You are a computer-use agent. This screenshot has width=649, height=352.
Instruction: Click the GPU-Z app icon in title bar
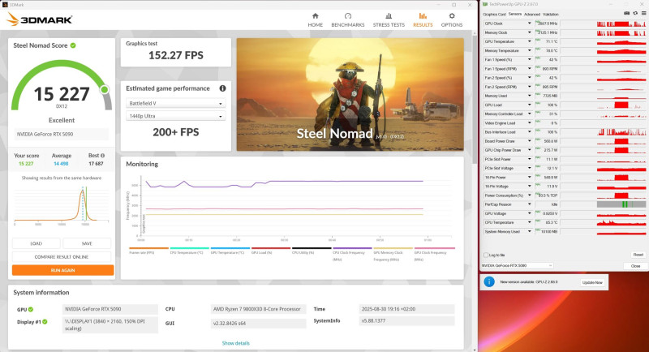pos(485,4)
